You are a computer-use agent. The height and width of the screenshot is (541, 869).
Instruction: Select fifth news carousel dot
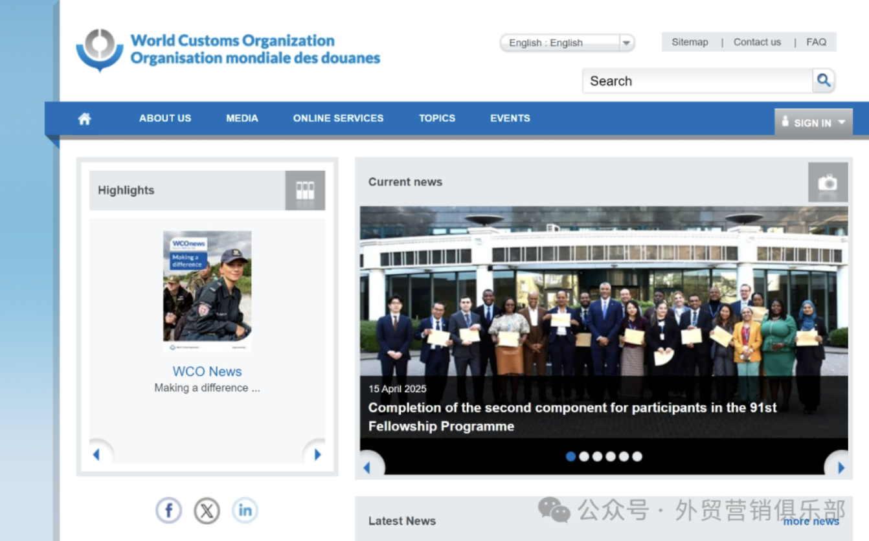click(624, 456)
